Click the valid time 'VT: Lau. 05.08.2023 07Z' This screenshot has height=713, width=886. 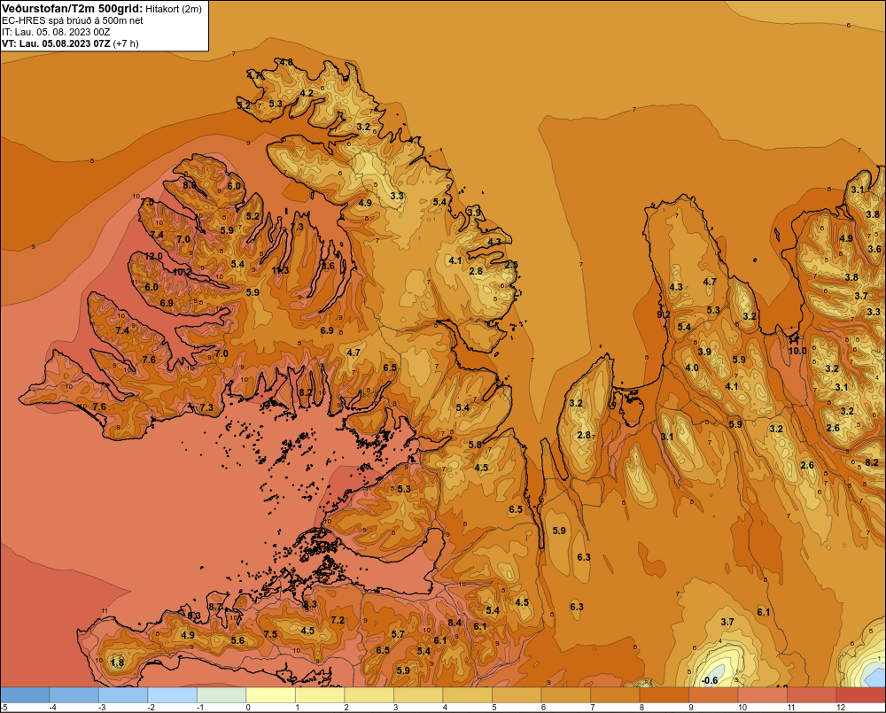[x=56, y=43]
